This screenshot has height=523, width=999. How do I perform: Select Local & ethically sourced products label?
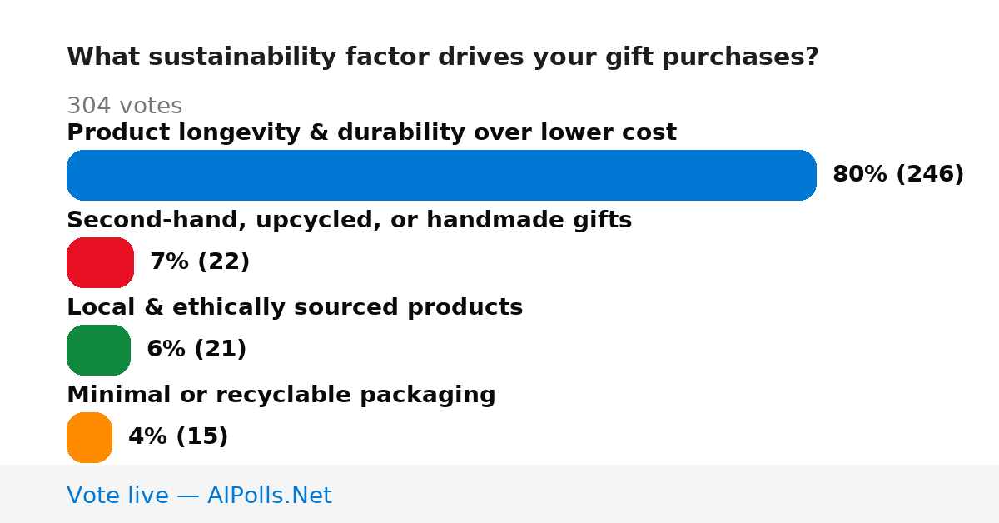point(295,307)
